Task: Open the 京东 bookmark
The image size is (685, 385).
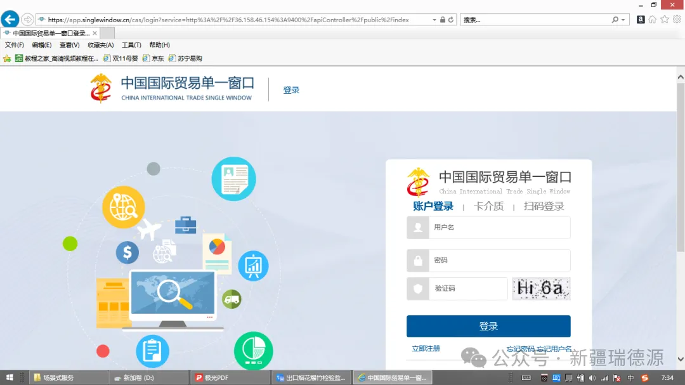Action: coord(153,58)
